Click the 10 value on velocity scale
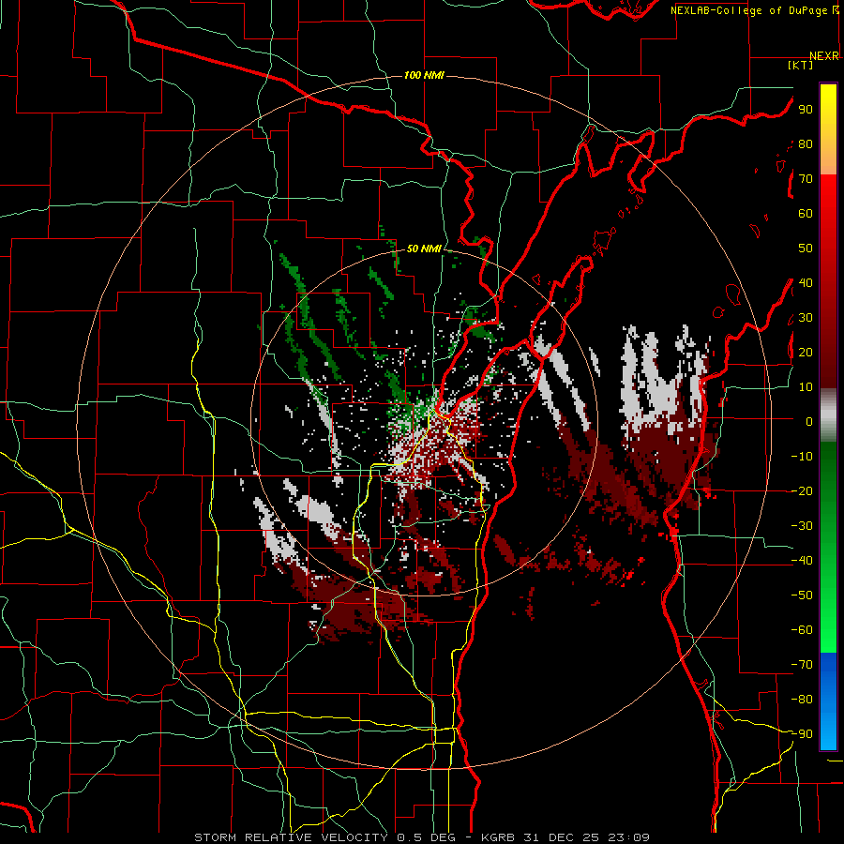 tap(806, 387)
